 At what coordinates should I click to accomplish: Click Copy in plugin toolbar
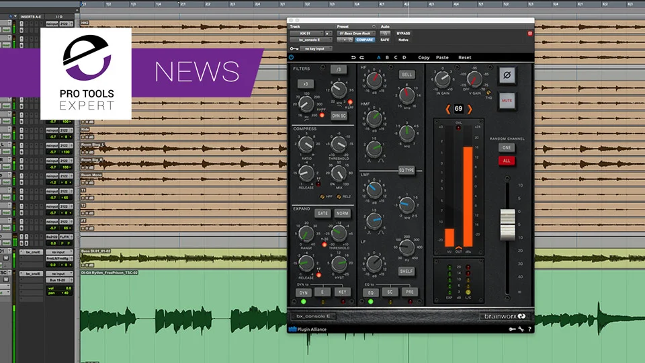pyautogui.click(x=424, y=58)
